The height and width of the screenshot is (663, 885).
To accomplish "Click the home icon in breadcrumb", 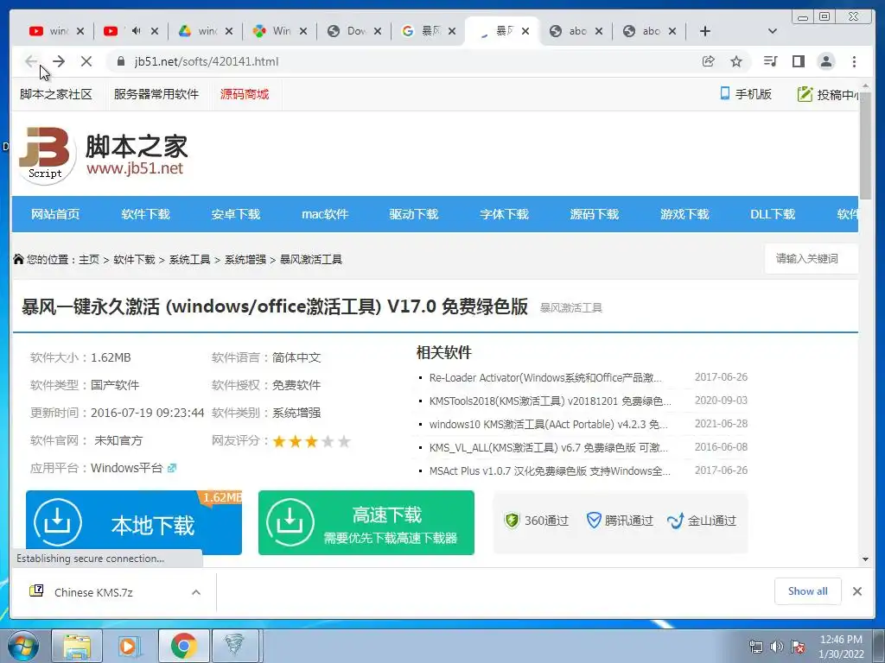I will tap(19, 259).
